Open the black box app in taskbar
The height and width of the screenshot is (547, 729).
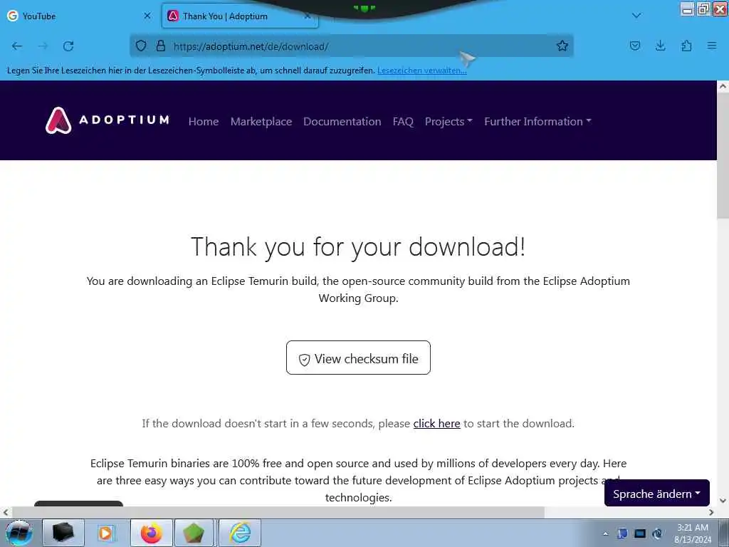63,533
